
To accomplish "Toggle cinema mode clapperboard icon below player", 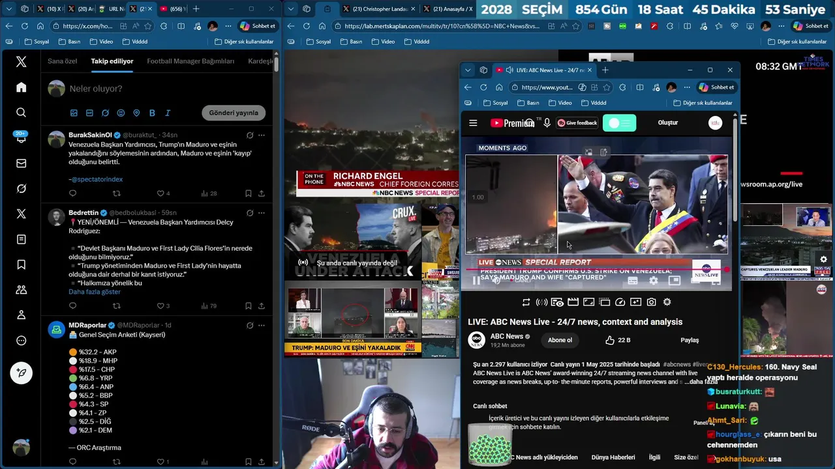I will coord(573,302).
